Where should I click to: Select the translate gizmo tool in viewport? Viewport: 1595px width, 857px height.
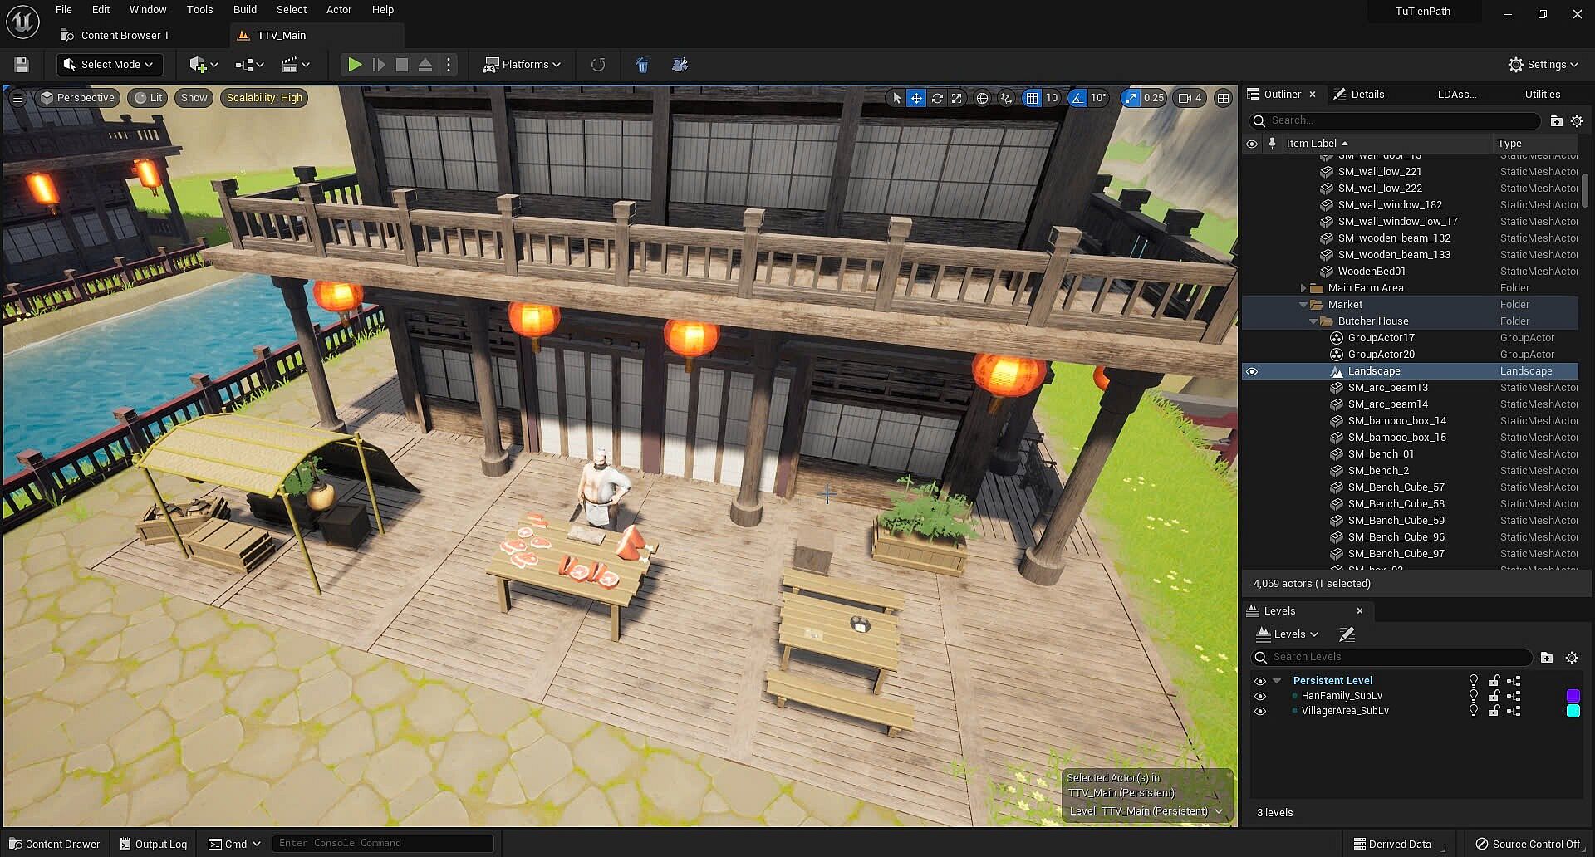point(916,98)
